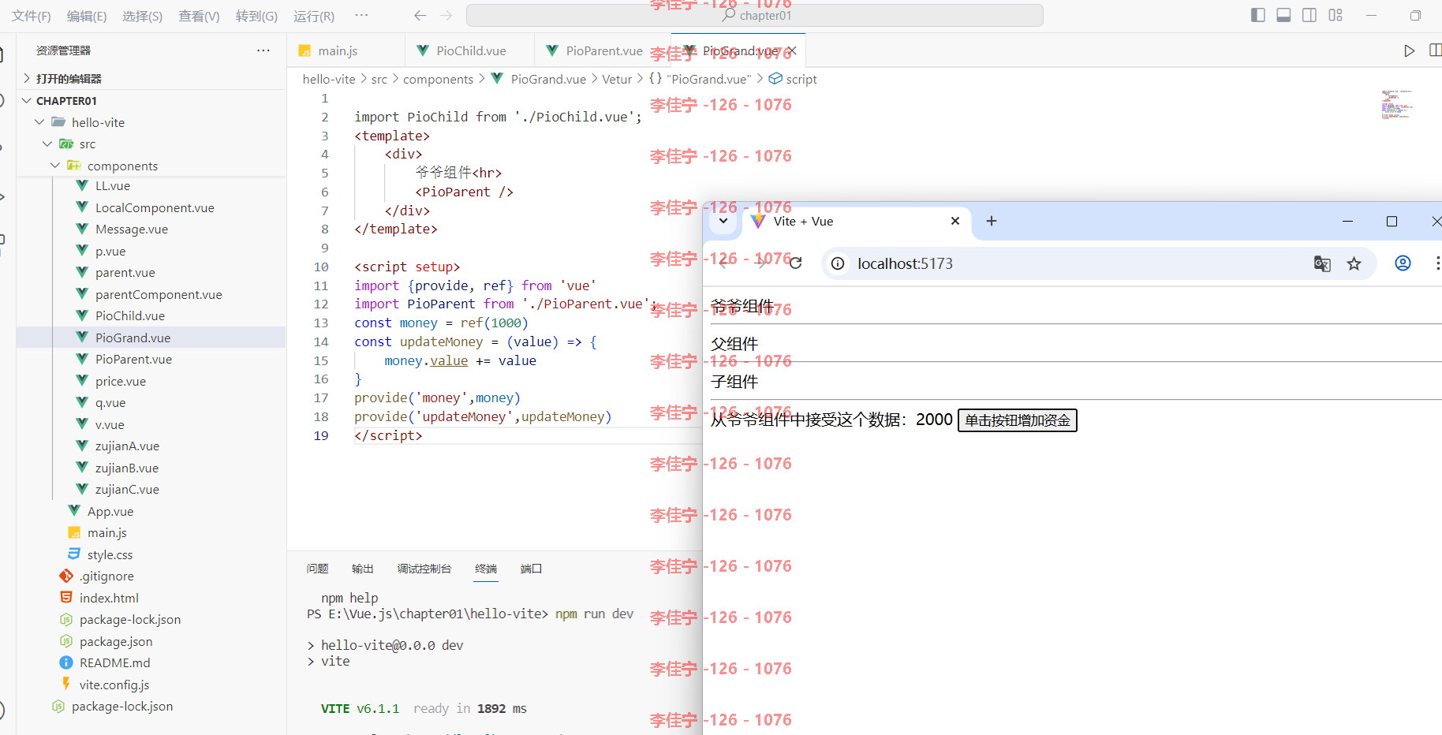Switch to the main.js tab
The height and width of the screenshot is (735, 1442).
[346, 50]
